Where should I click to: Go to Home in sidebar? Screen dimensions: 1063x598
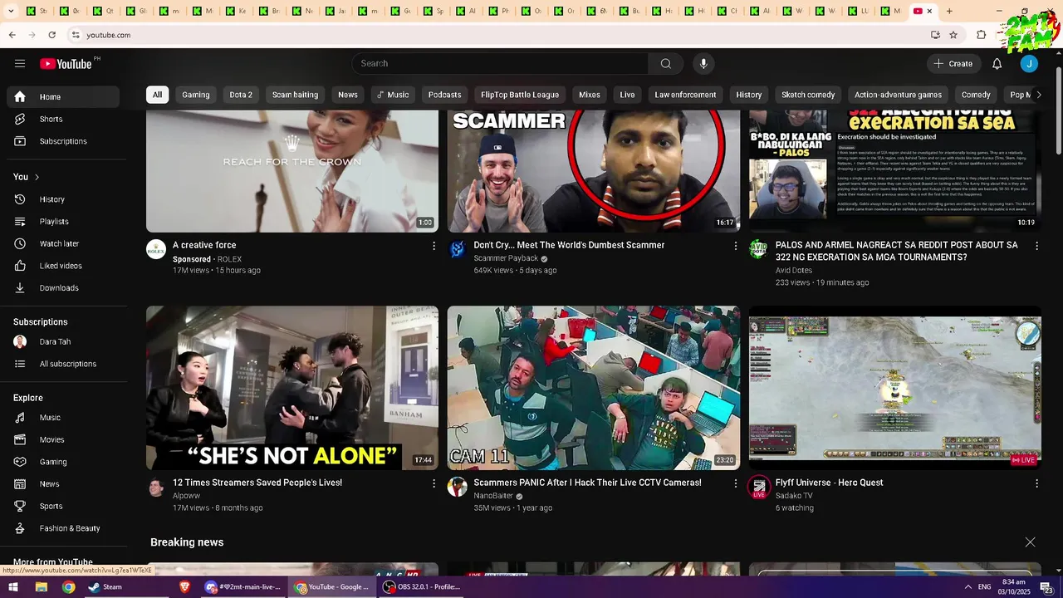tap(63, 97)
